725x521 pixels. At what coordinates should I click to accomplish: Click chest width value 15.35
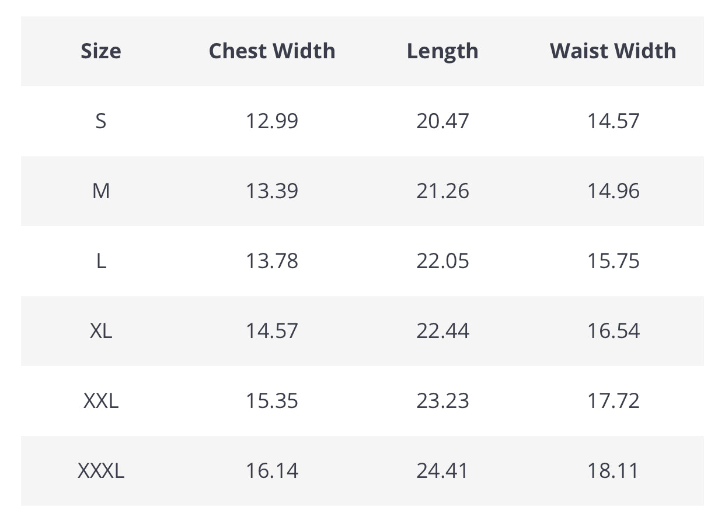pyautogui.click(x=272, y=401)
